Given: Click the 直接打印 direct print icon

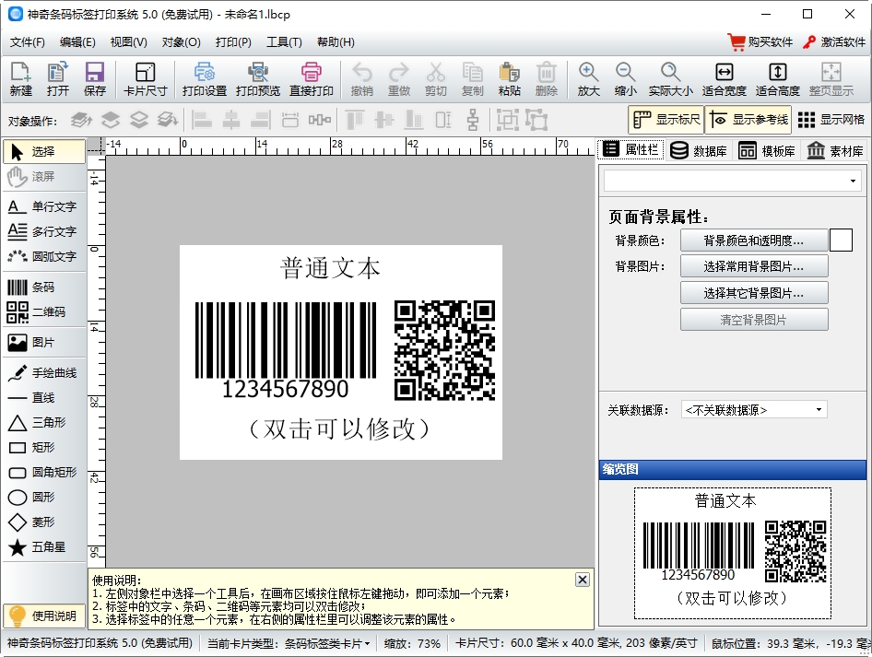Looking at the screenshot, I should [312, 79].
